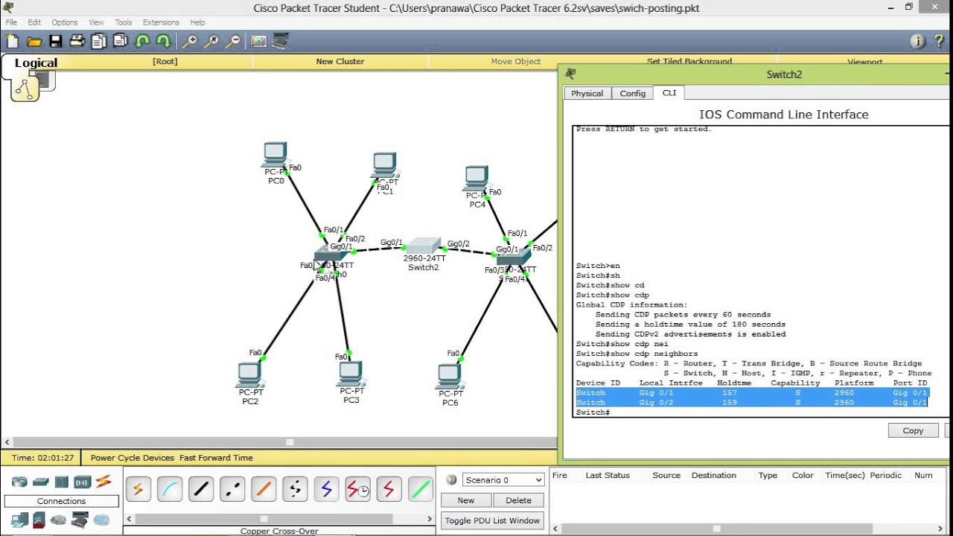Open the Drawing Palette icon

(x=258, y=42)
